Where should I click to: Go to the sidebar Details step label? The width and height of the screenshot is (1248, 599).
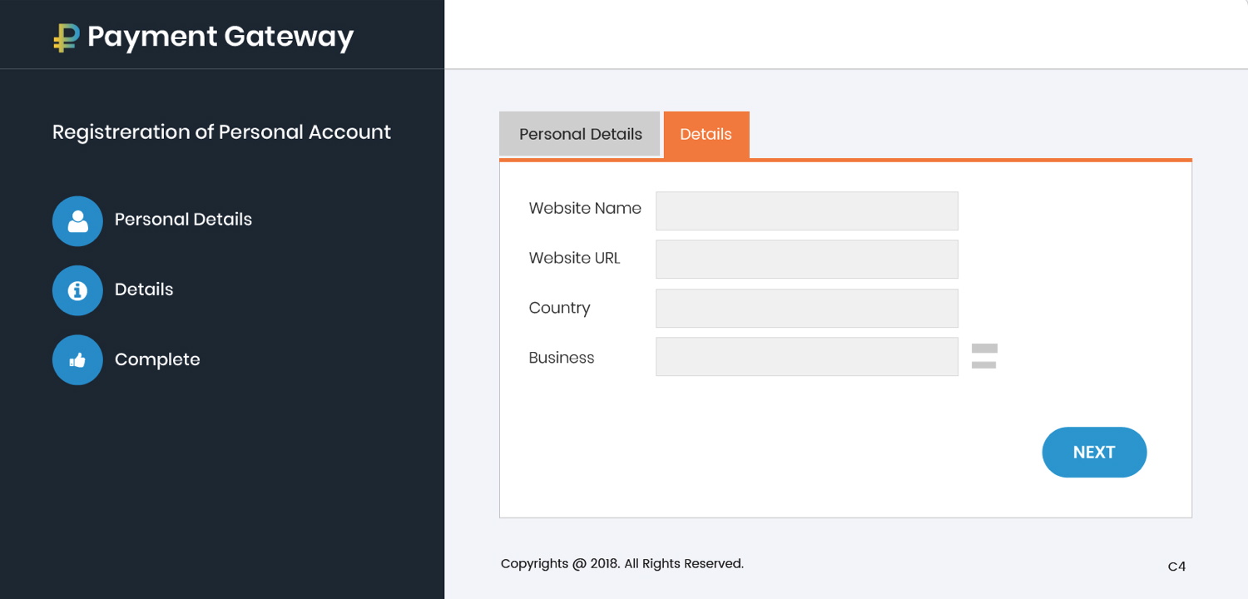(x=144, y=290)
